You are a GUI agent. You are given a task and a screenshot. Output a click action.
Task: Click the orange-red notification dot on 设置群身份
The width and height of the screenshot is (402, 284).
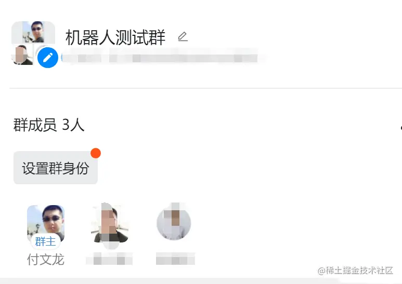(x=96, y=153)
